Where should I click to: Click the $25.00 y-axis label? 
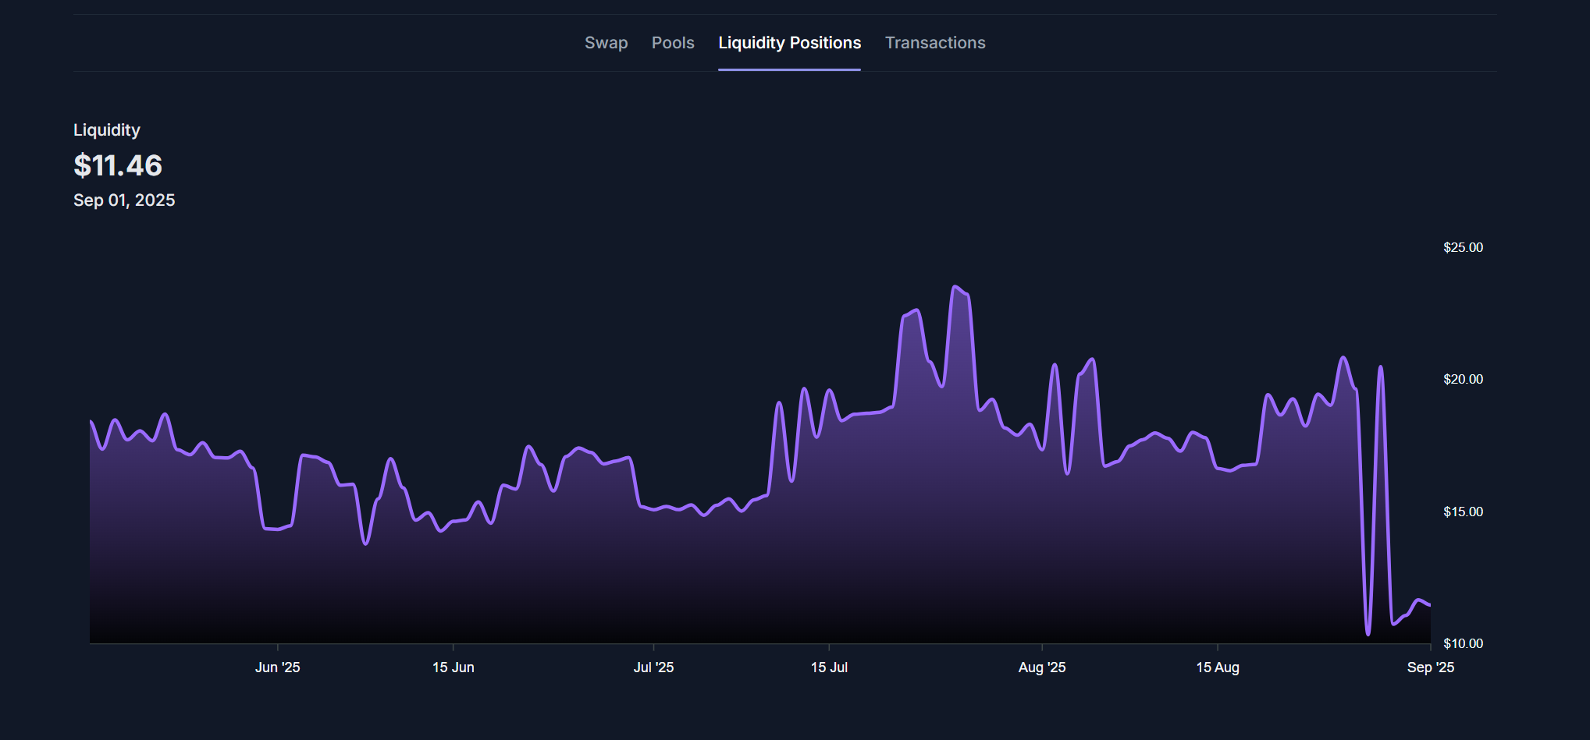click(1463, 247)
